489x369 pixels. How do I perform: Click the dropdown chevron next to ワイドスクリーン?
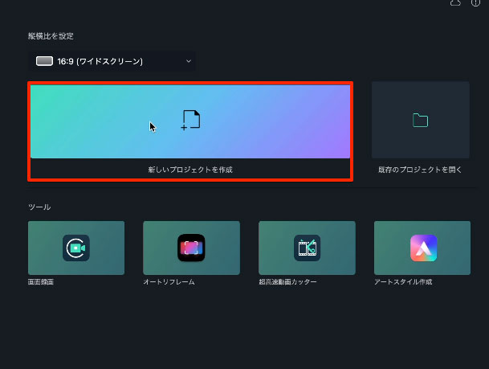pyautogui.click(x=189, y=61)
